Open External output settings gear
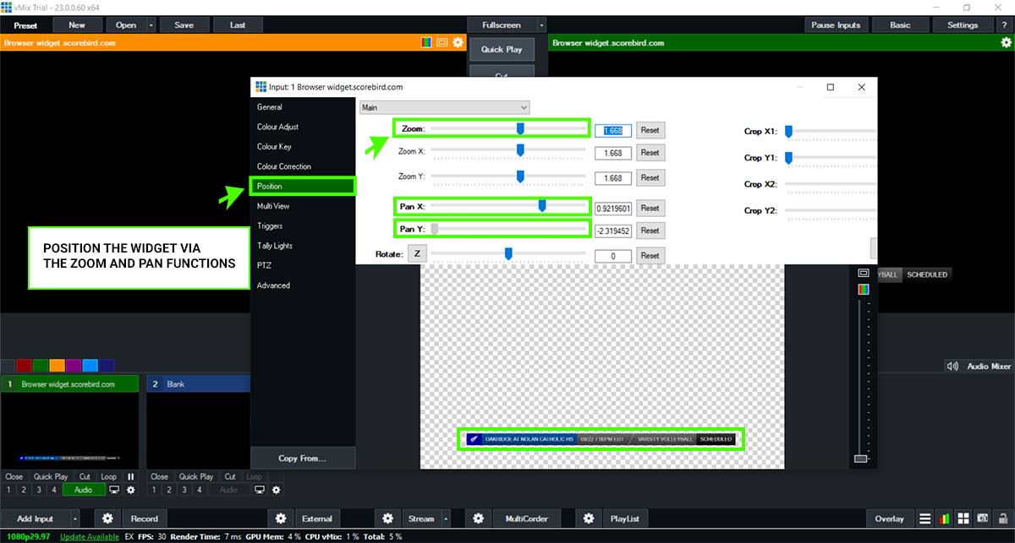The image size is (1015, 543). coord(281,519)
